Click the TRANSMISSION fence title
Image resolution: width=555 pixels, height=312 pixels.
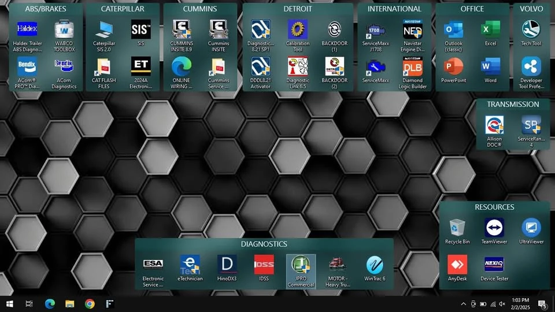tap(513, 105)
